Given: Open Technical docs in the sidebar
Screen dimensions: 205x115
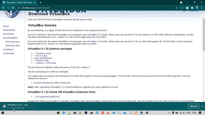Looking at the screenshot, I should click(x=13, y=46).
